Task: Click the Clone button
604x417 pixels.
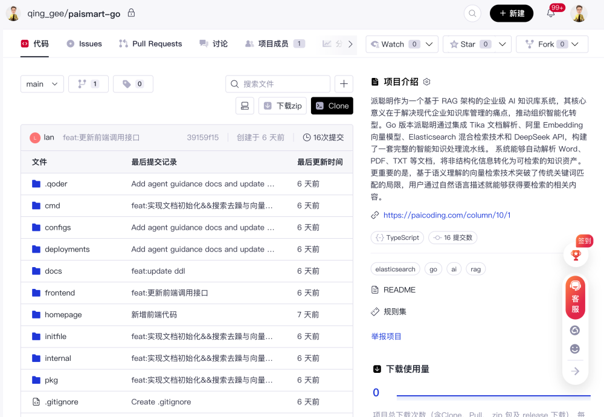Action: tap(332, 106)
